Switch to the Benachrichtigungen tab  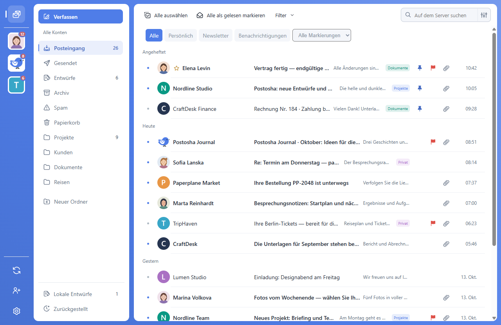pyautogui.click(x=262, y=35)
